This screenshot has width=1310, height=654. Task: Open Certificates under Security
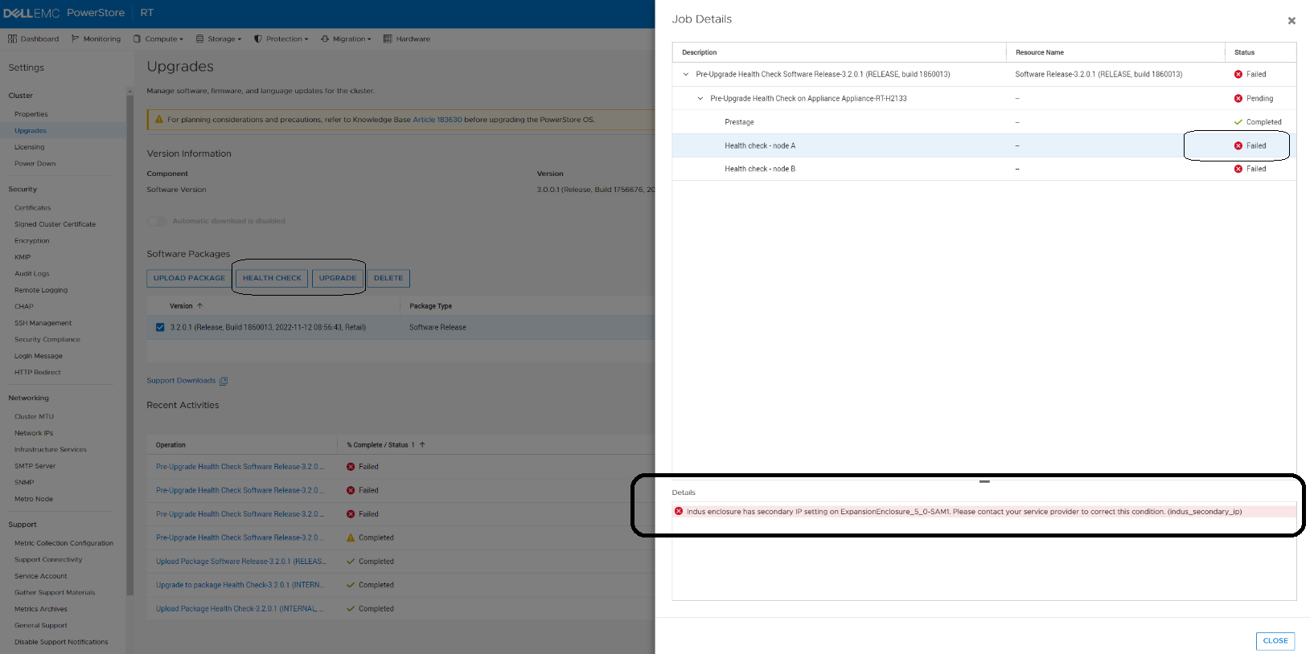(x=33, y=208)
